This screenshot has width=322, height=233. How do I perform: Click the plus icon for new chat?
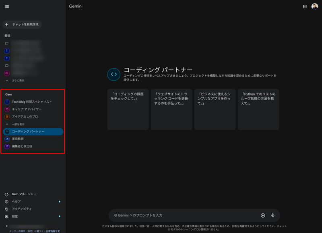tap(6, 24)
